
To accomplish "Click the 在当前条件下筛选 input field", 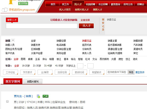I will (117, 72).
